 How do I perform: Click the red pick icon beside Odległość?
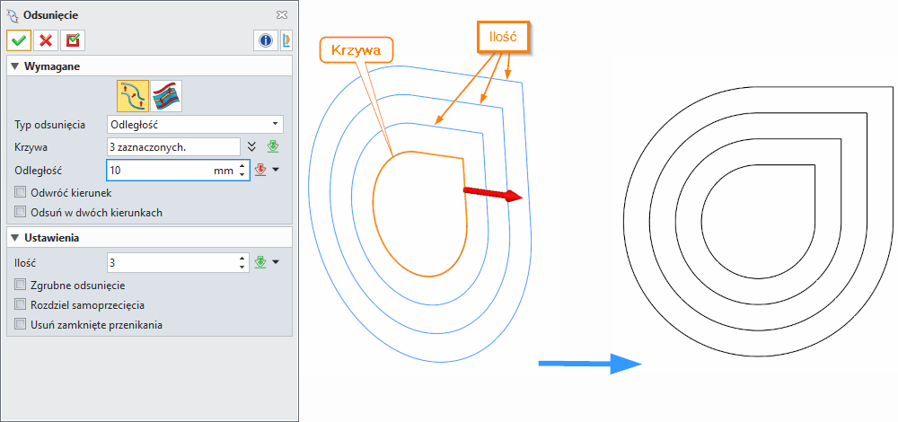coord(261,170)
